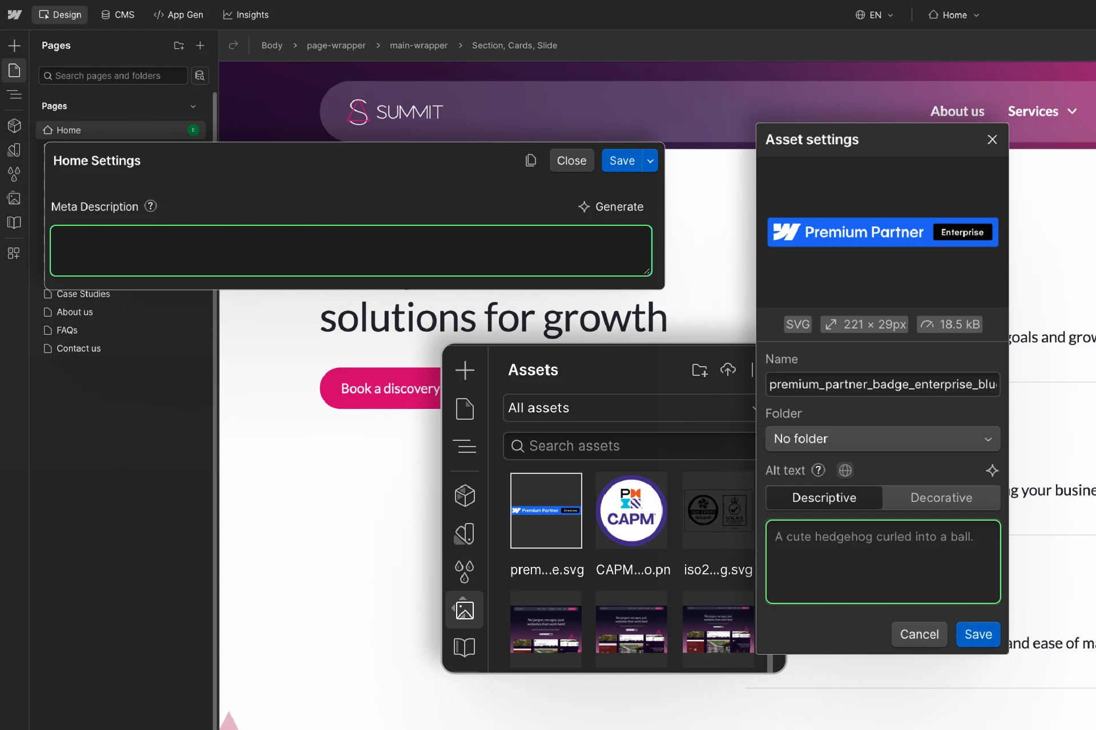Open the No folder dropdown
This screenshot has width=1096, height=730.
click(882, 439)
